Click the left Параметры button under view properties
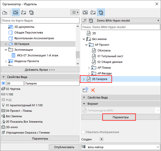This screenshot has width=161, height=151. pos(40,139)
